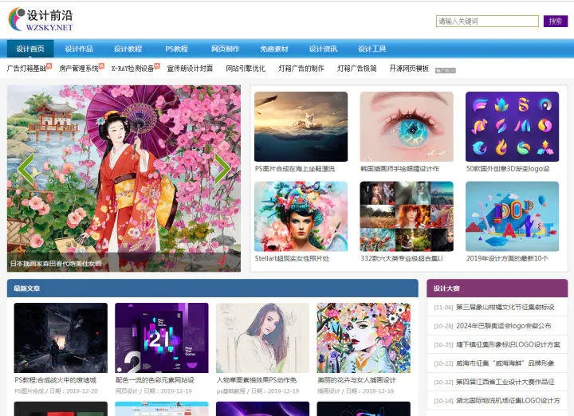574x416 pixels.
Task: Click title 50款国外创意3D渐变logo设
Action: coord(508,169)
